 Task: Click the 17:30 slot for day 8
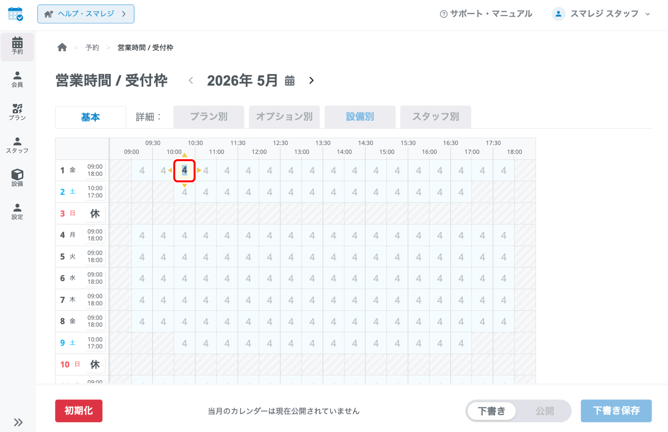click(504, 321)
